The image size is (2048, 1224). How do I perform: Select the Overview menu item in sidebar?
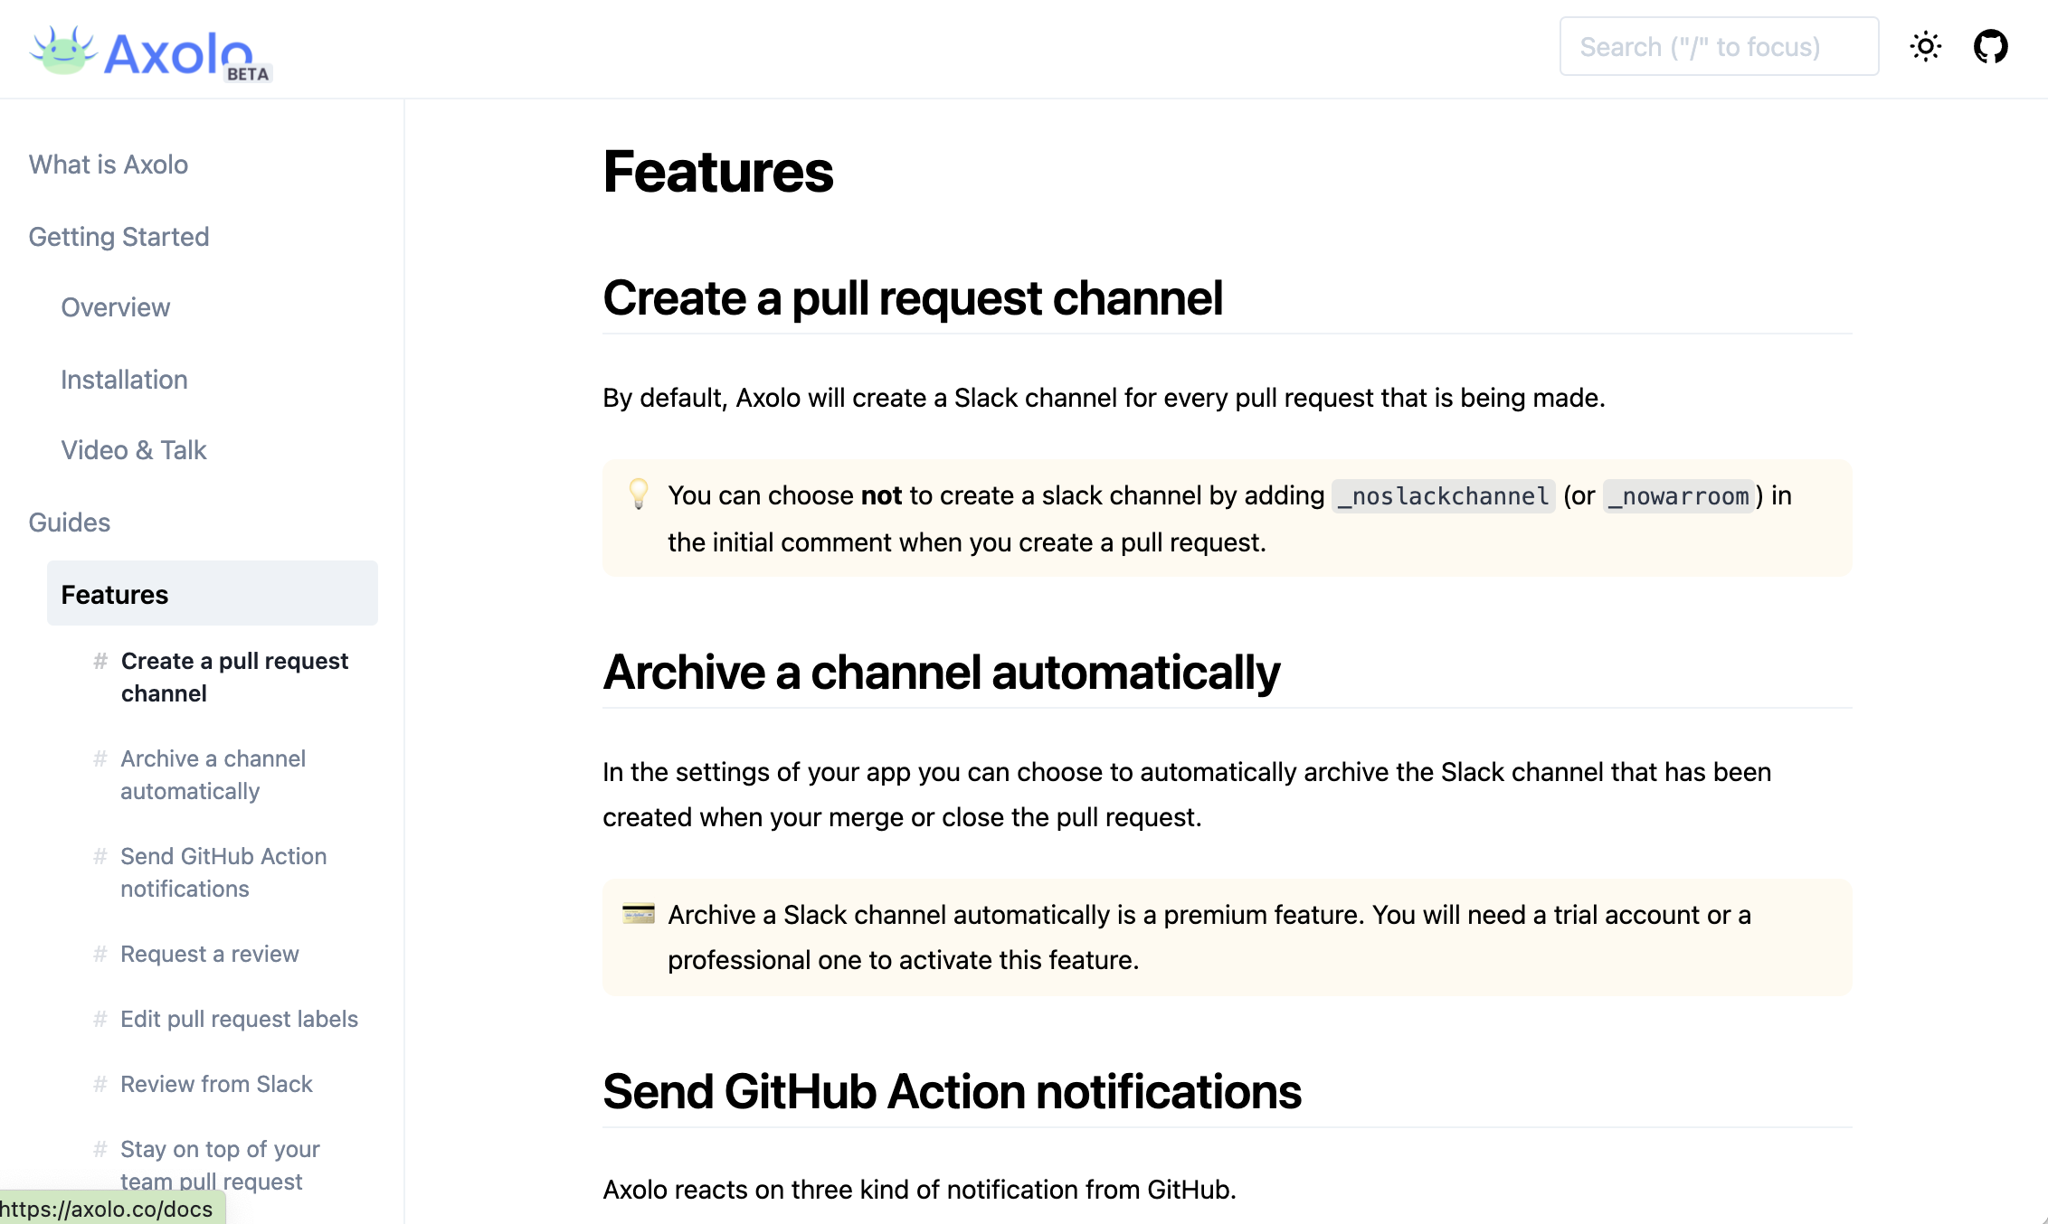point(115,307)
